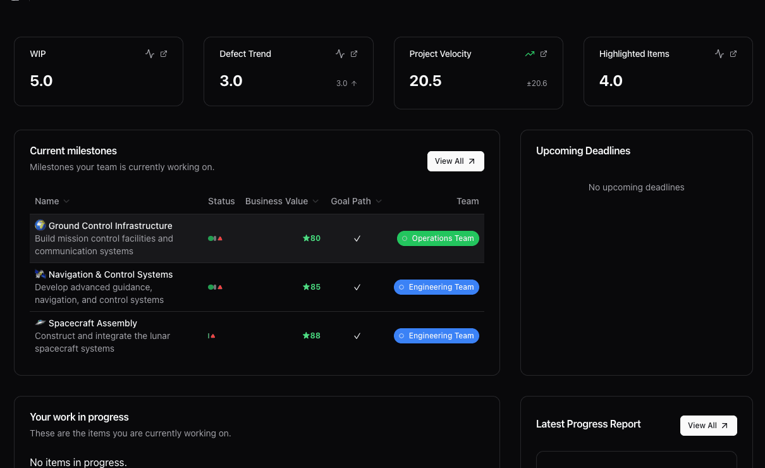The image size is (765, 468).
Task: Toggle the Goal Path checkmark for Ground Control Infrastructure
Action: [357, 238]
